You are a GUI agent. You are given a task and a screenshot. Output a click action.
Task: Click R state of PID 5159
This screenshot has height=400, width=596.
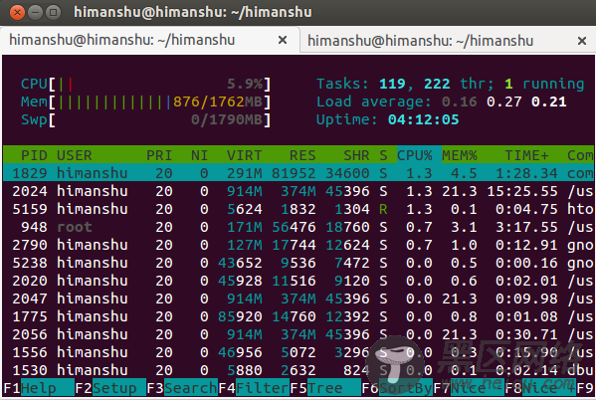[x=383, y=209]
